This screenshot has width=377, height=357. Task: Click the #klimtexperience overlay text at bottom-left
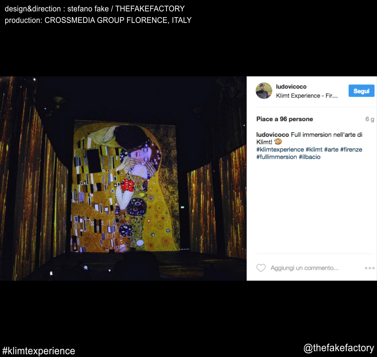click(39, 351)
